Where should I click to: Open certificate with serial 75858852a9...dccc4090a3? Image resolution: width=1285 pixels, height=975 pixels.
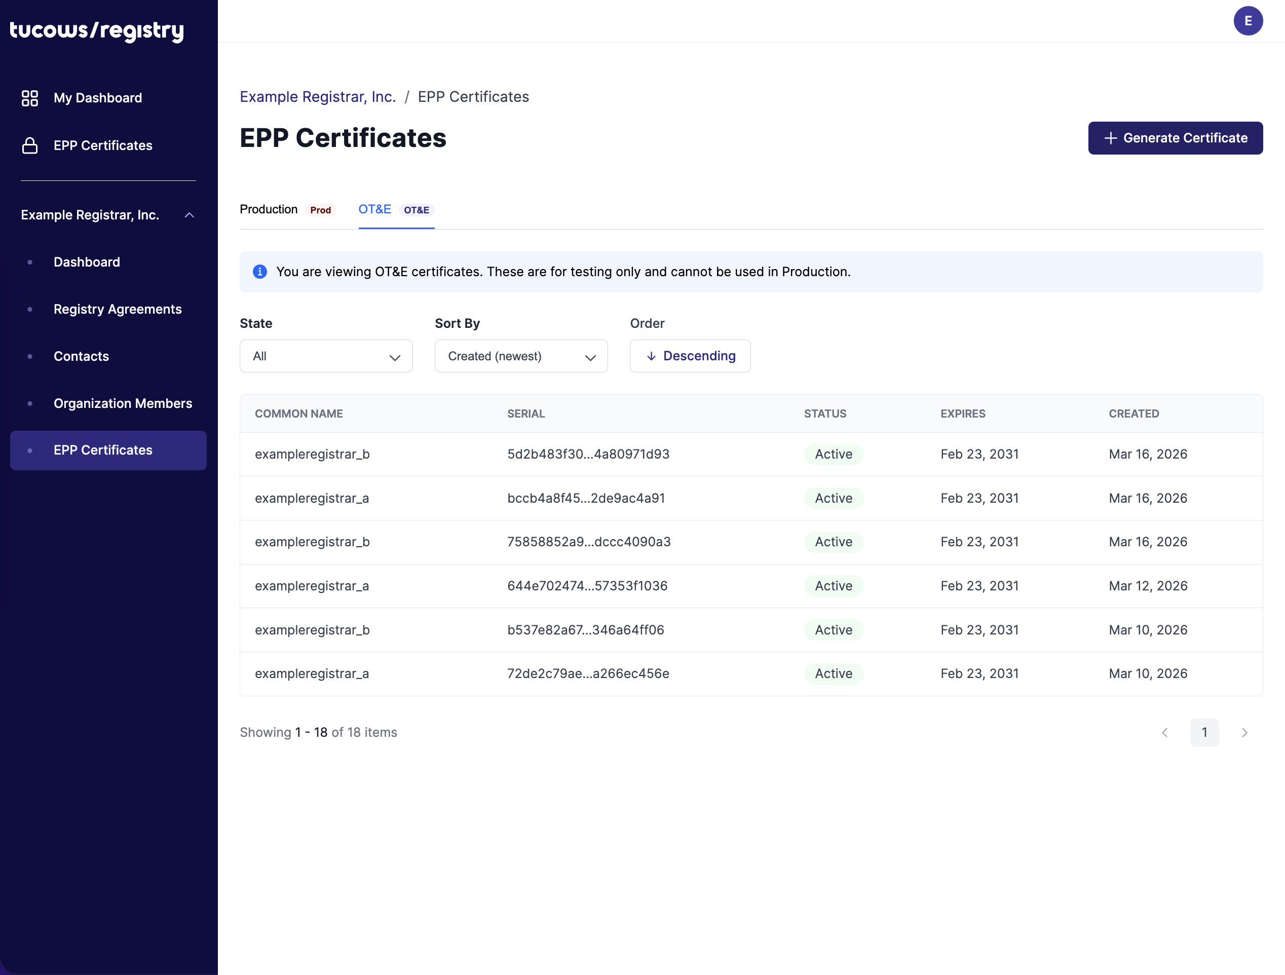751,542
